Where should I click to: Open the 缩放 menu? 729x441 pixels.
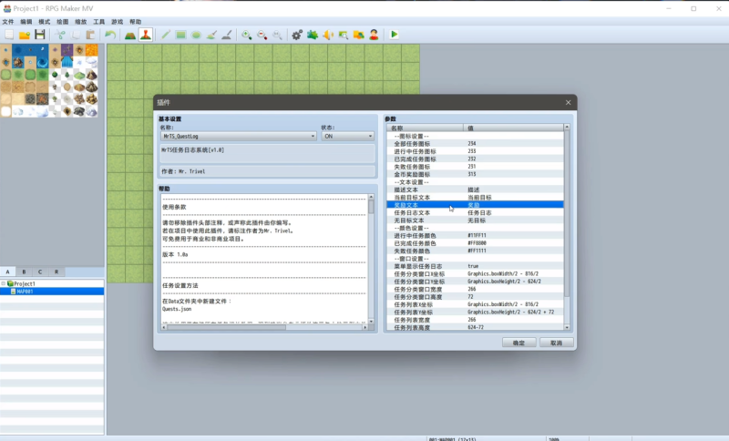[x=81, y=21]
